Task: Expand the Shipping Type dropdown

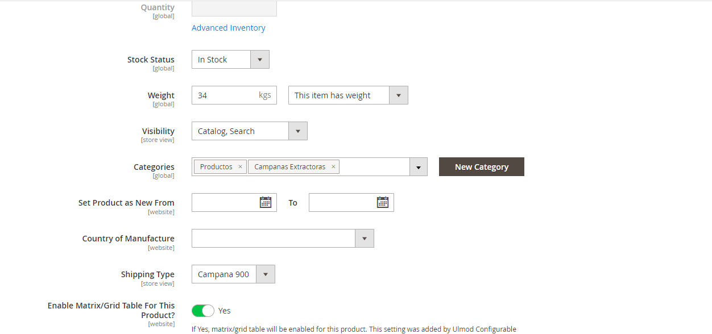Action: click(265, 274)
